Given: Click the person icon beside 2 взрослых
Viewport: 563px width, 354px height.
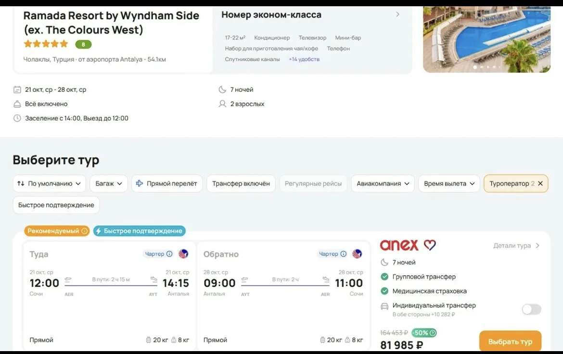Looking at the screenshot, I should pyautogui.click(x=223, y=104).
